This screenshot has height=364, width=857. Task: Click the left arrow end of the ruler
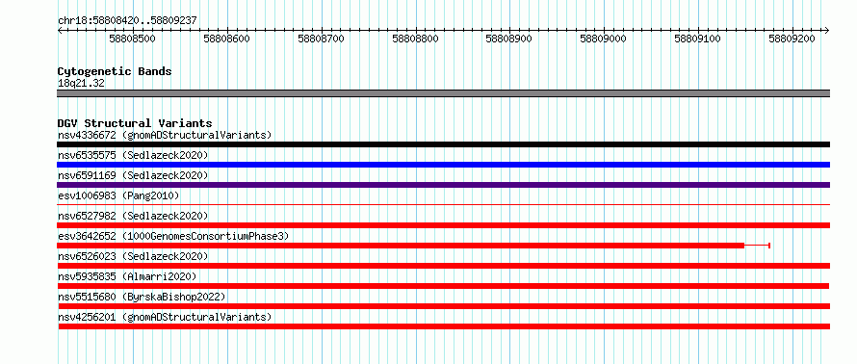[x=60, y=30]
